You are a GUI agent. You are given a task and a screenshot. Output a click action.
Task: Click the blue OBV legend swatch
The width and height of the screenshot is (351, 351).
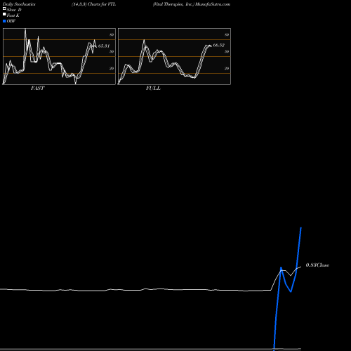4,21
